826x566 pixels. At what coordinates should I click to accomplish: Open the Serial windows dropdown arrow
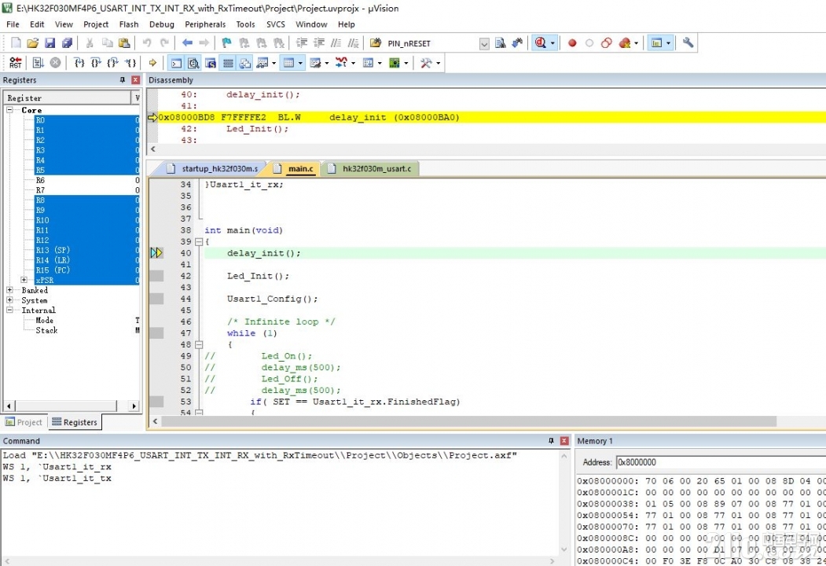click(x=327, y=63)
